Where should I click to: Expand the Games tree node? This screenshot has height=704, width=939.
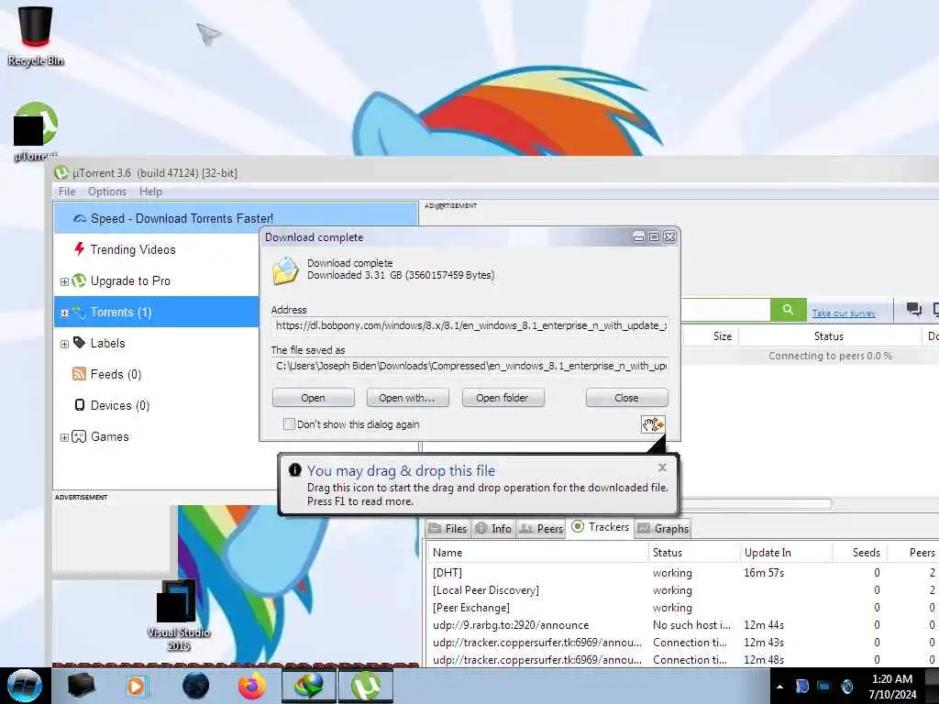(x=64, y=437)
